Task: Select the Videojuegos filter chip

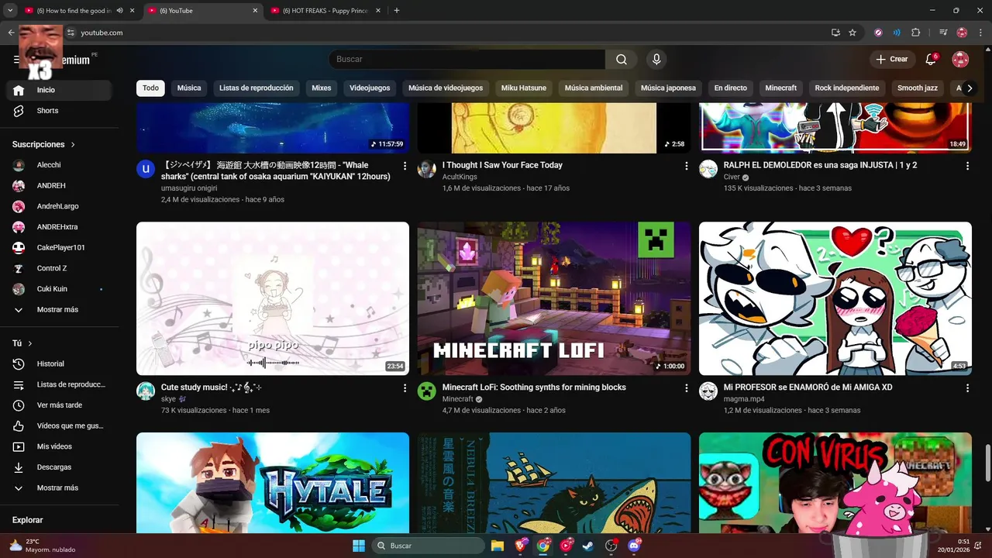Action: point(370,88)
